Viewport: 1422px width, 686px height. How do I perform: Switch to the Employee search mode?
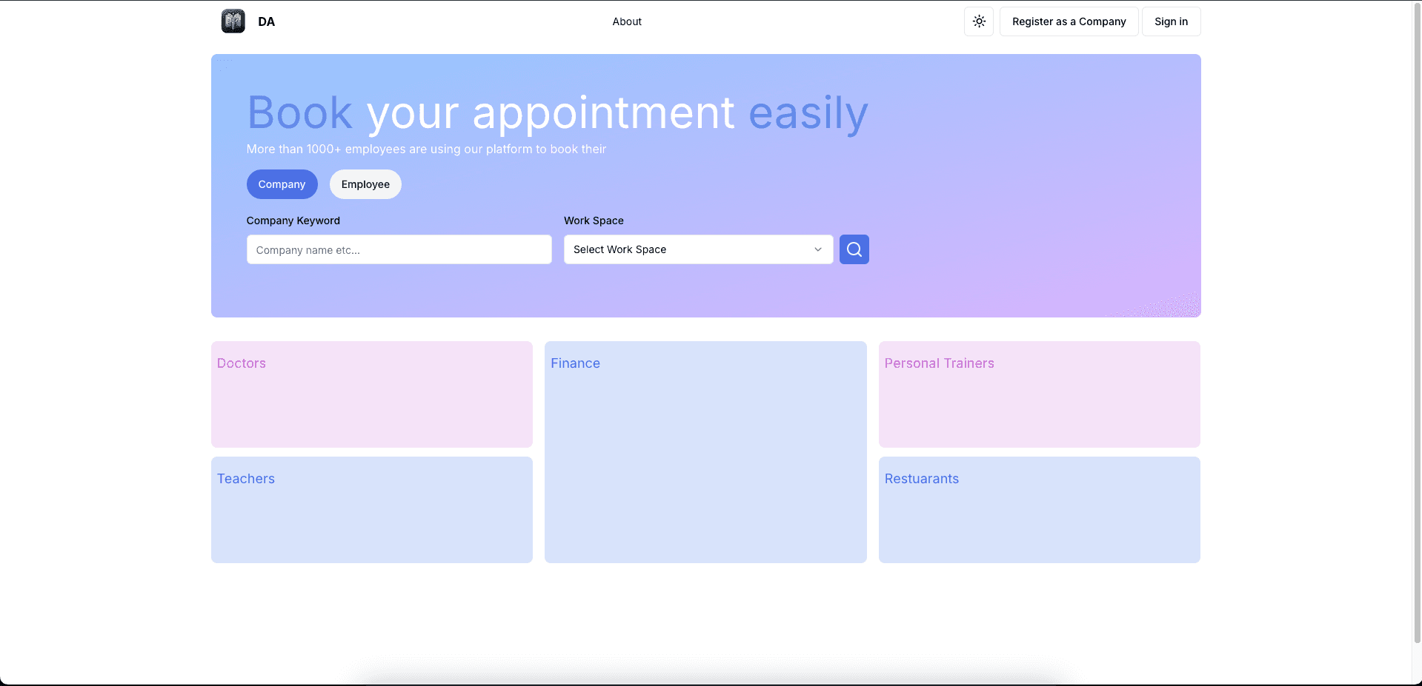pyautogui.click(x=365, y=184)
